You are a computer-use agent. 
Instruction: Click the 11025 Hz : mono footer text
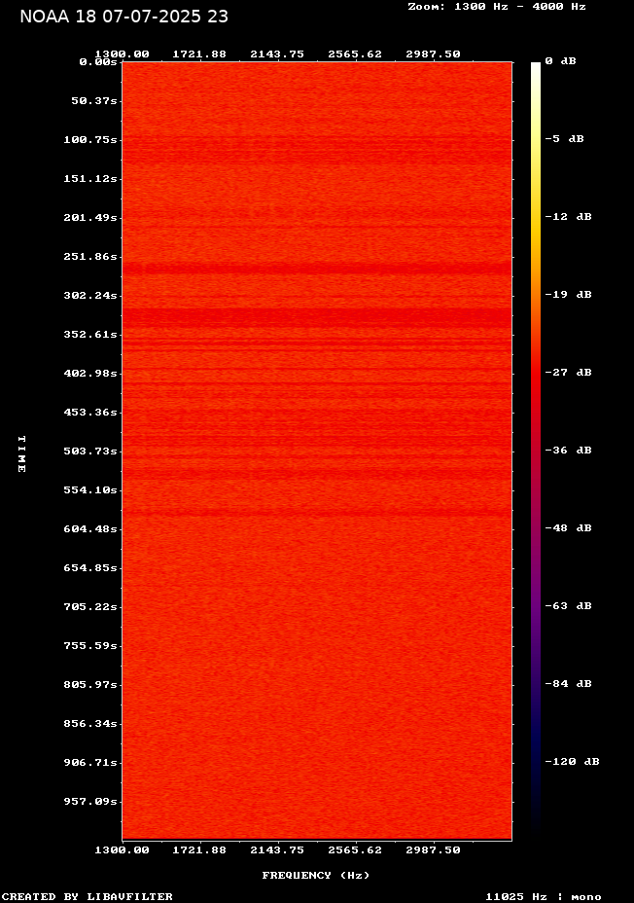pyautogui.click(x=544, y=896)
